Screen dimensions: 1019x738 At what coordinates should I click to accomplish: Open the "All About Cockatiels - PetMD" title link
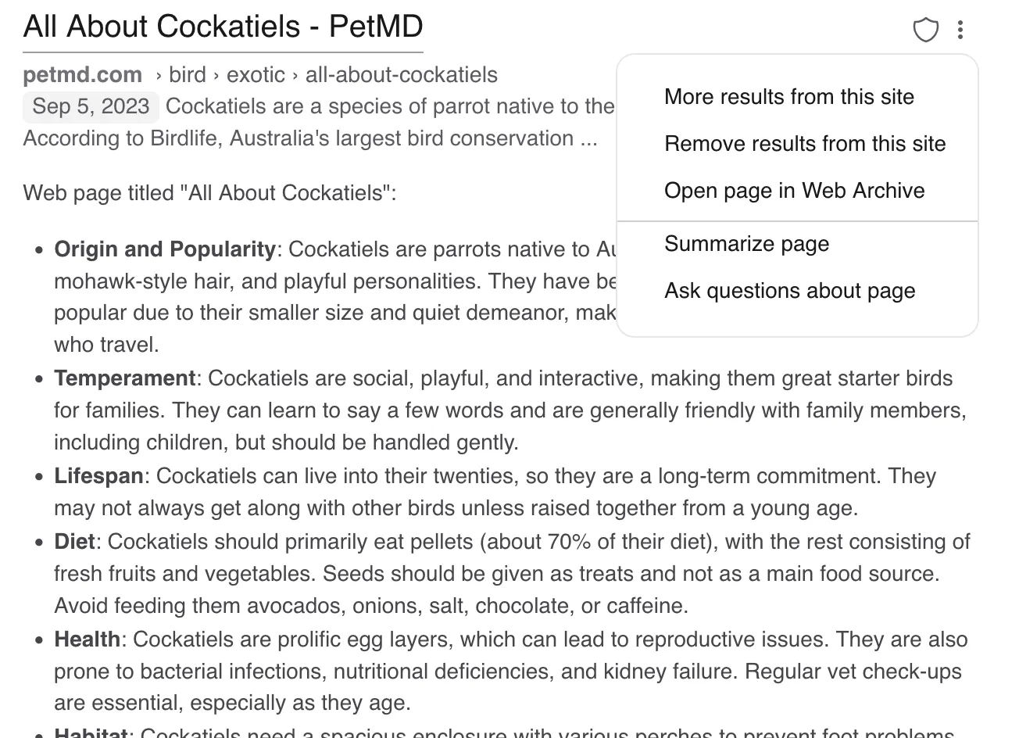tap(223, 27)
